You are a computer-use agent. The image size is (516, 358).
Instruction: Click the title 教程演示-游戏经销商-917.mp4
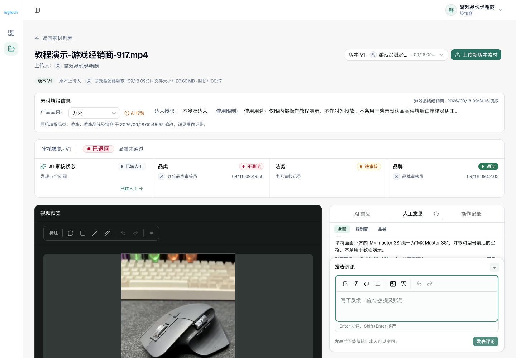[91, 55]
